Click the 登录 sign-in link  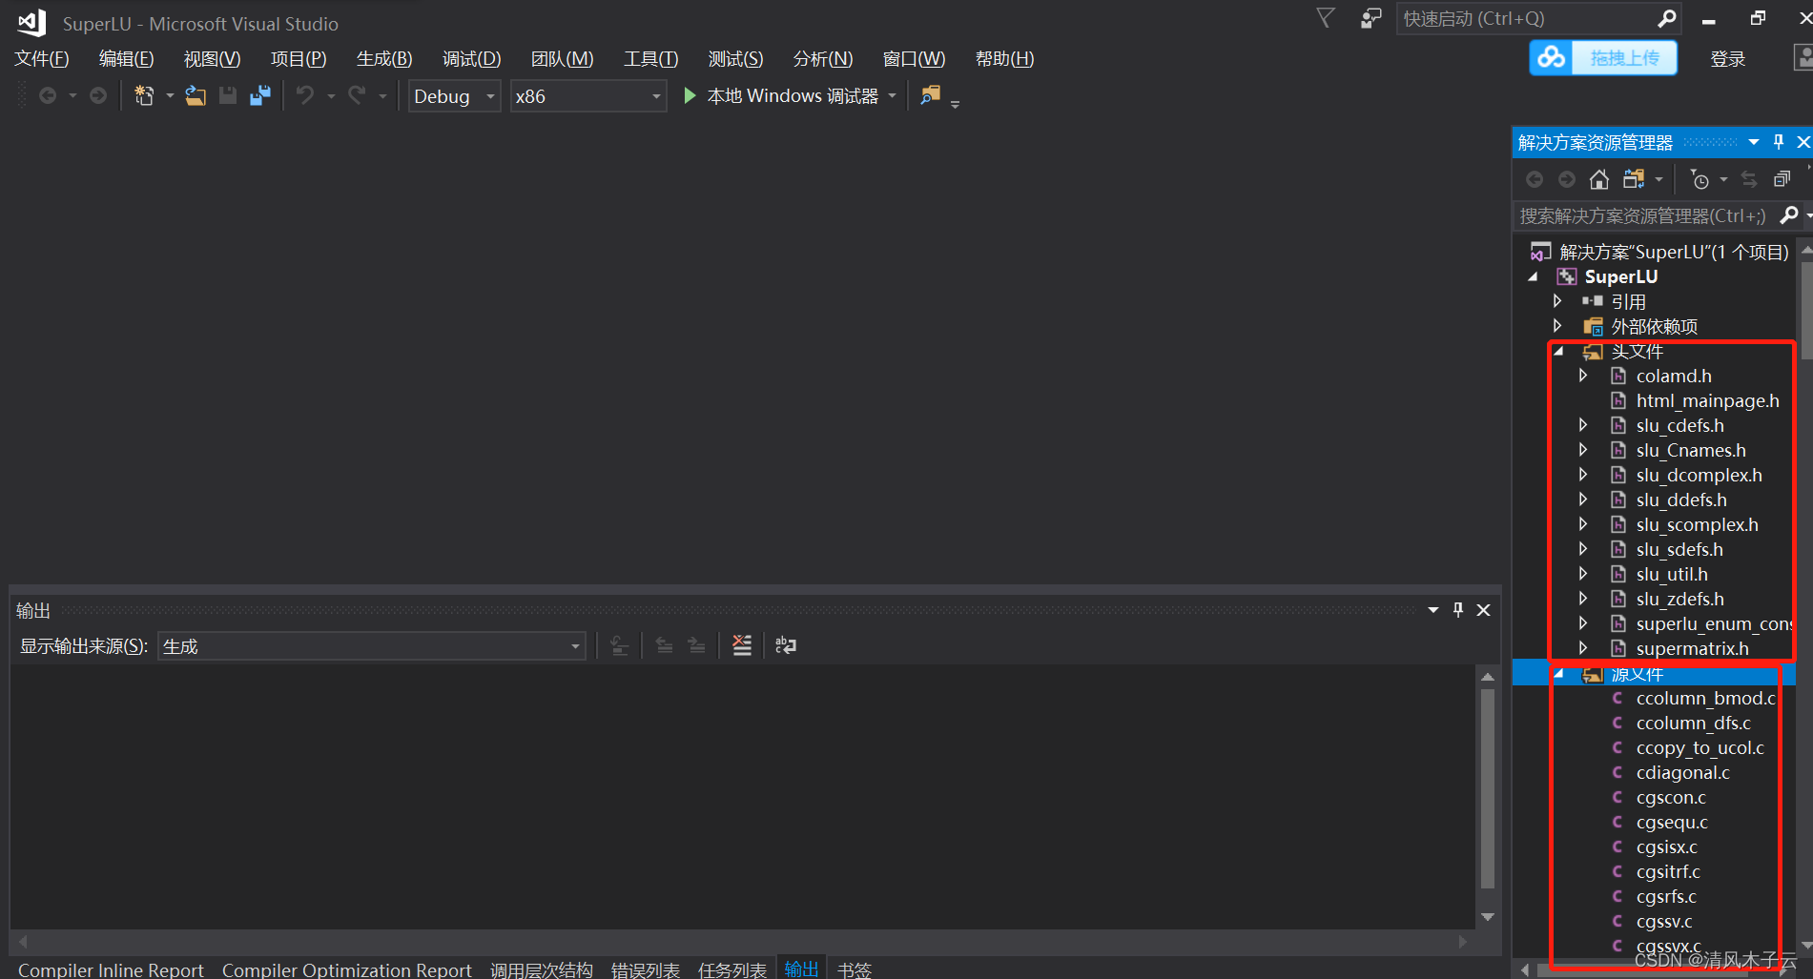1727,59
